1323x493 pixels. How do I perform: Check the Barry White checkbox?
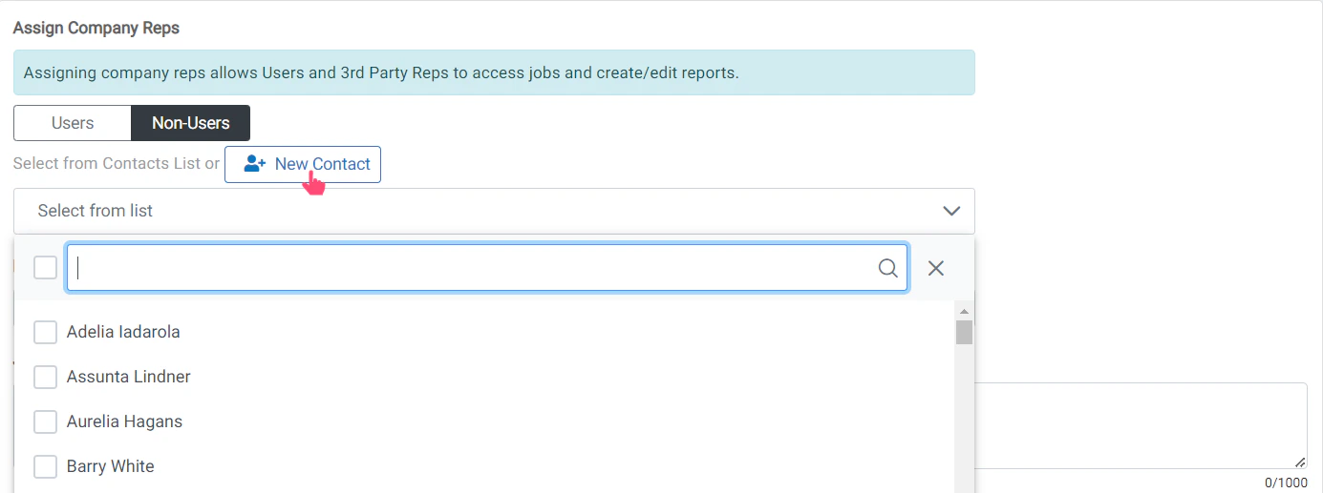pos(45,466)
